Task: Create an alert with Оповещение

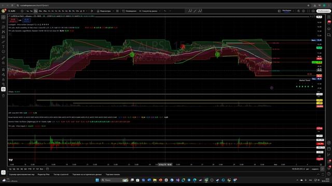Action: click(x=129, y=11)
